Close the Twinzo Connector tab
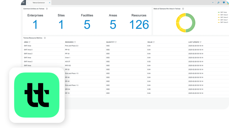229x128 pixels. [49, 3]
